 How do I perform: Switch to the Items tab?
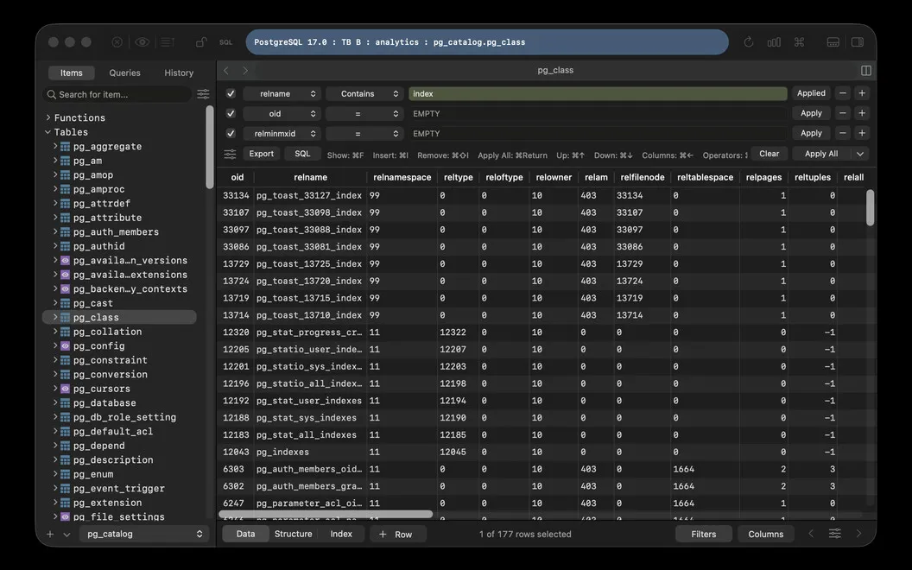pyautogui.click(x=72, y=73)
